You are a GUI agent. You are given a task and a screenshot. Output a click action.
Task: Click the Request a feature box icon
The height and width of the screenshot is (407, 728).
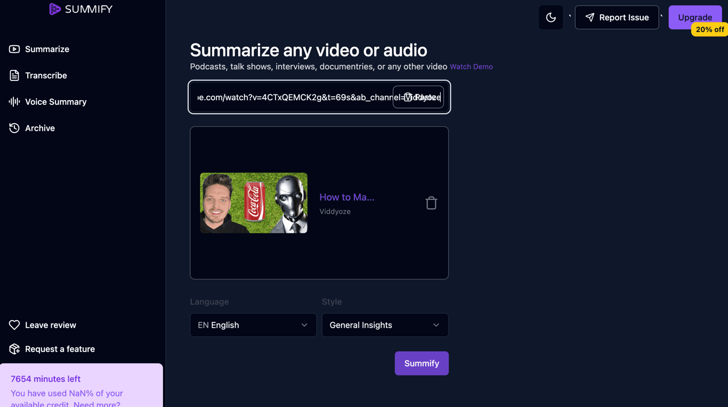[14, 349]
